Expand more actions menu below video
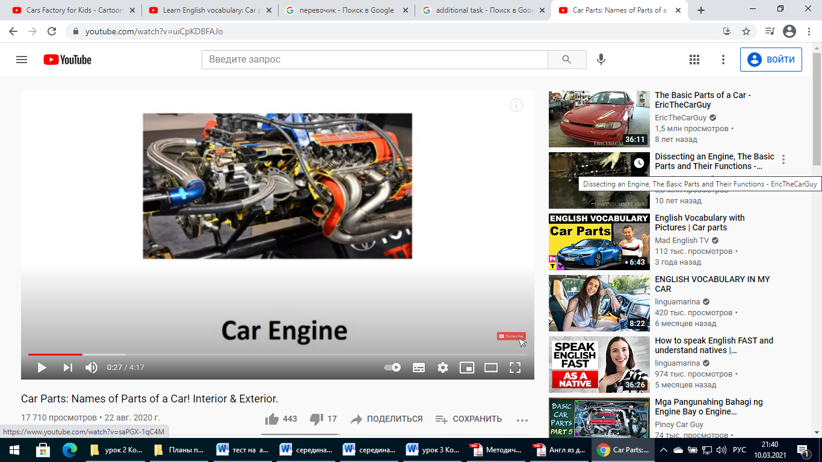822x462 pixels. click(x=522, y=420)
